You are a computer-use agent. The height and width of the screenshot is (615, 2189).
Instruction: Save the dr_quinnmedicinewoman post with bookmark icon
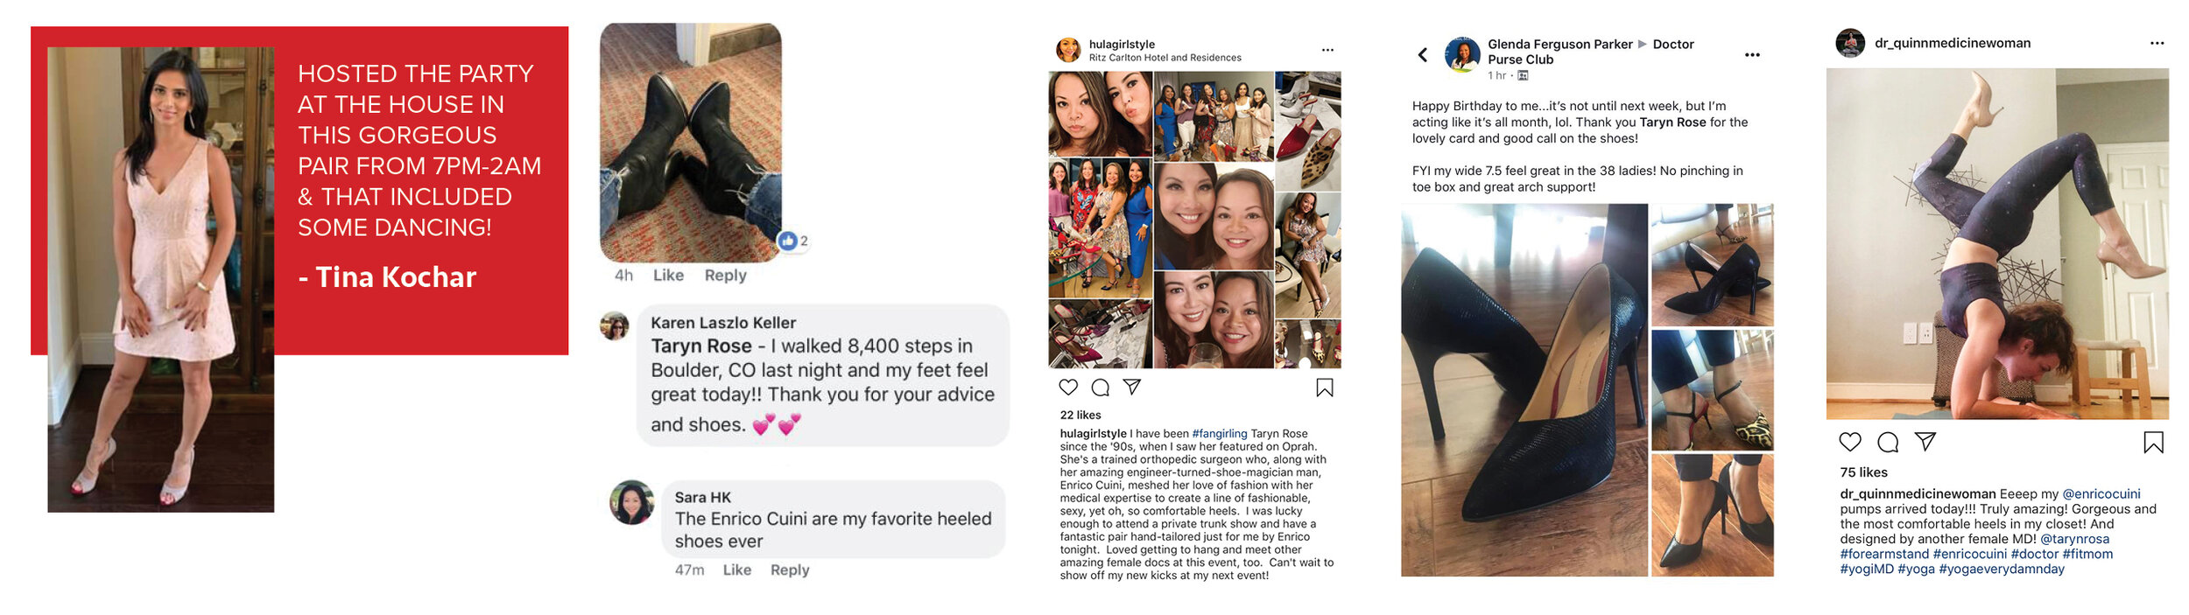click(2154, 443)
